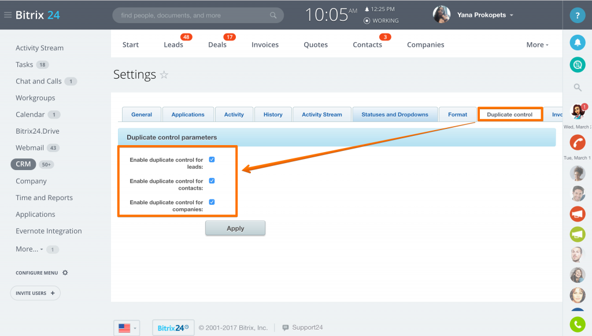
Task: Open Bitrix24.Drive in left sidebar
Action: [38, 131]
